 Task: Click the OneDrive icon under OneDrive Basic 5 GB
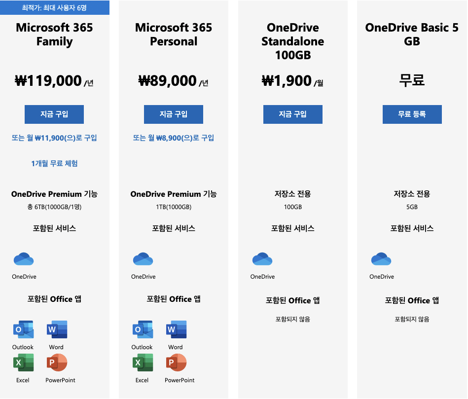pos(381,259)
